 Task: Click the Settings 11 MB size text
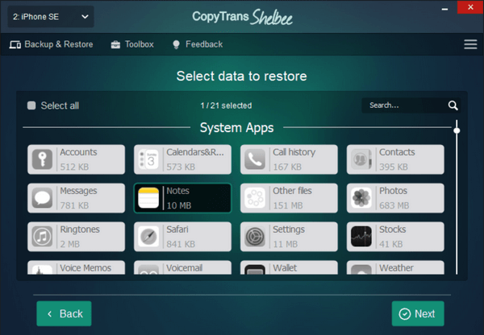[286, 244]
